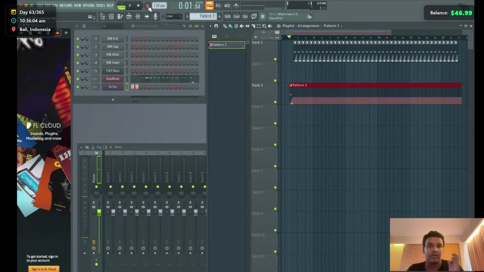Click the record button in the transport bar
The height and width of the screenshot is (272, 484).
(x=147, y=6)
